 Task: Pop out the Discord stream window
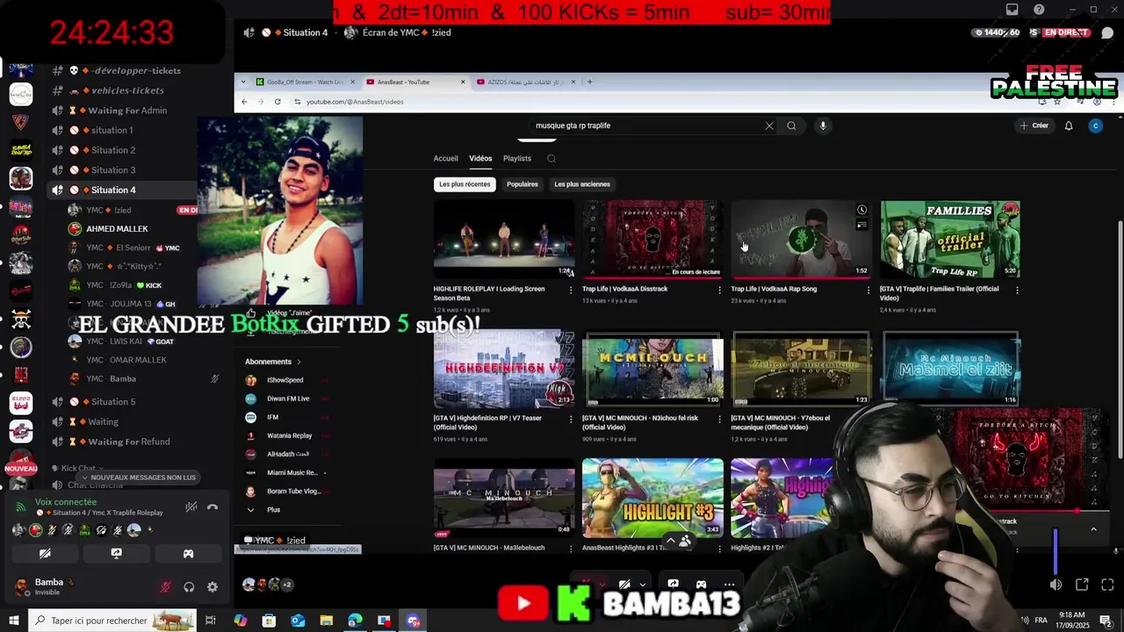pos(1082,585)
